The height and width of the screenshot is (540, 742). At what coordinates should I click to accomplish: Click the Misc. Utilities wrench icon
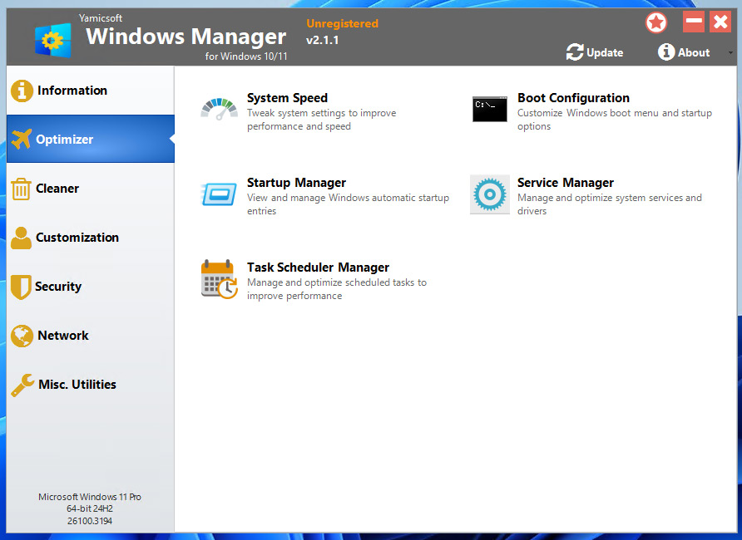pyautogui.click(x=22, y=385)
